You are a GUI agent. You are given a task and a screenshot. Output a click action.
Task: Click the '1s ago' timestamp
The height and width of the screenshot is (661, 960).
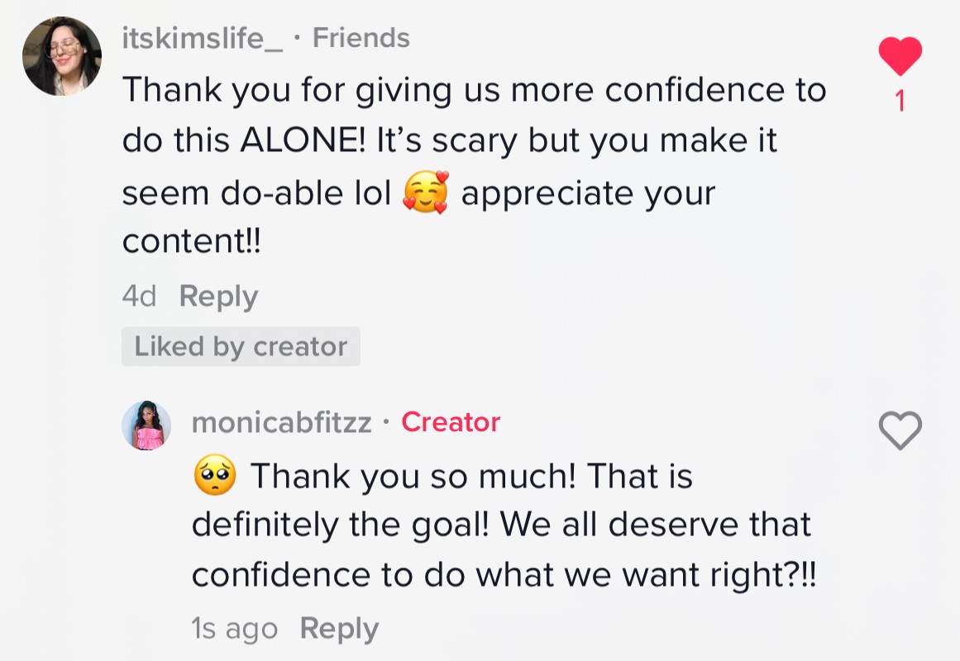coord(234,629)
